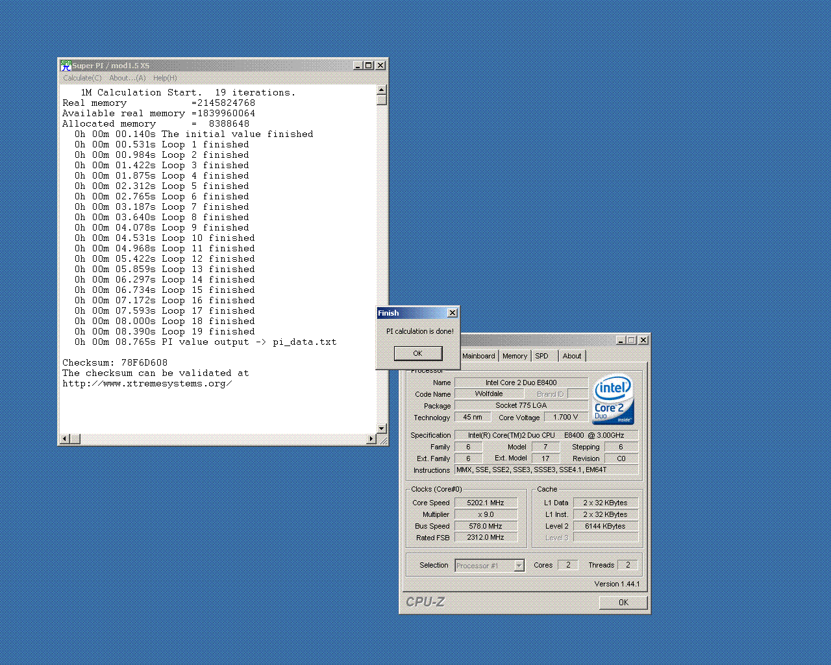Viewport: 831px width, 665px height.
Task: Minimize the CPU-Z window
Action: point(621,340)
